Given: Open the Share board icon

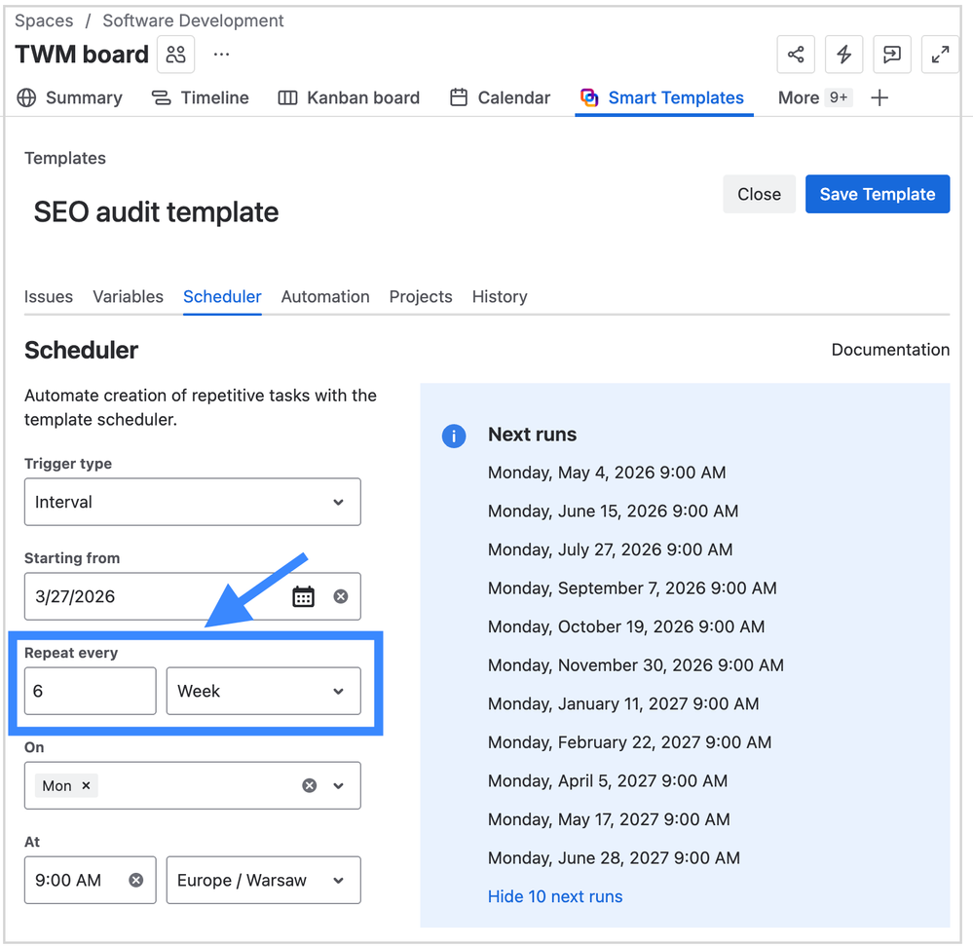Looking at the screenshot, I should click(x=795, y=54).
